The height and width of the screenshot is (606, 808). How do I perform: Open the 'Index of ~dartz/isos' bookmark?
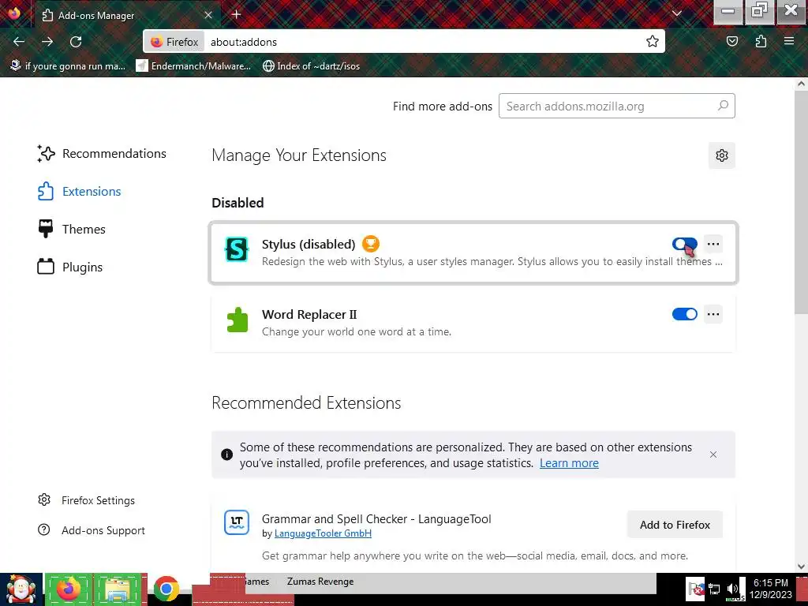pos(311,66)
